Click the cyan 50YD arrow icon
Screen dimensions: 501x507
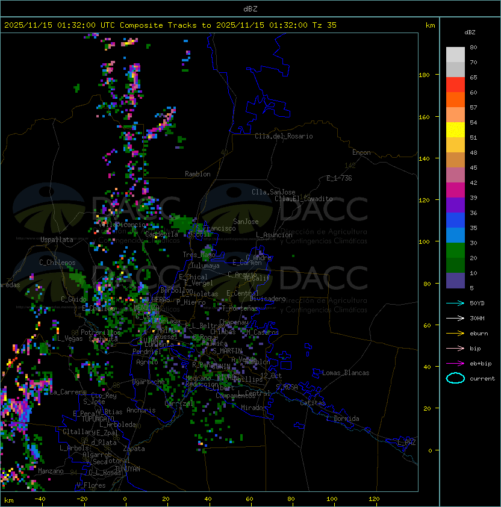(455, 303)
